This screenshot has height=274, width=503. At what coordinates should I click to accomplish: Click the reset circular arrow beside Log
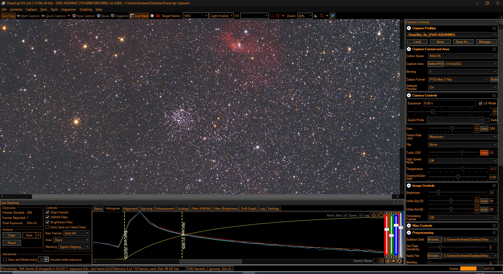pyautogui.click(x=381, y=215)
